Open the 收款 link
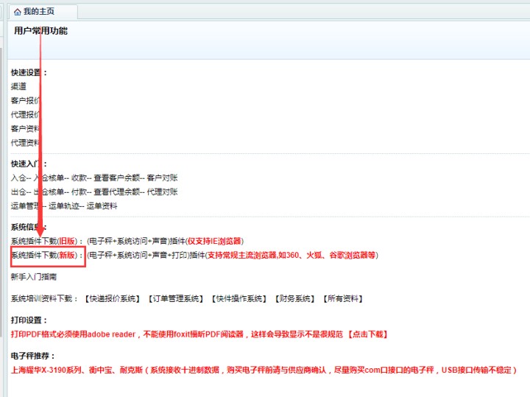This screenshot has height=397, width=530. pos(79,178)
